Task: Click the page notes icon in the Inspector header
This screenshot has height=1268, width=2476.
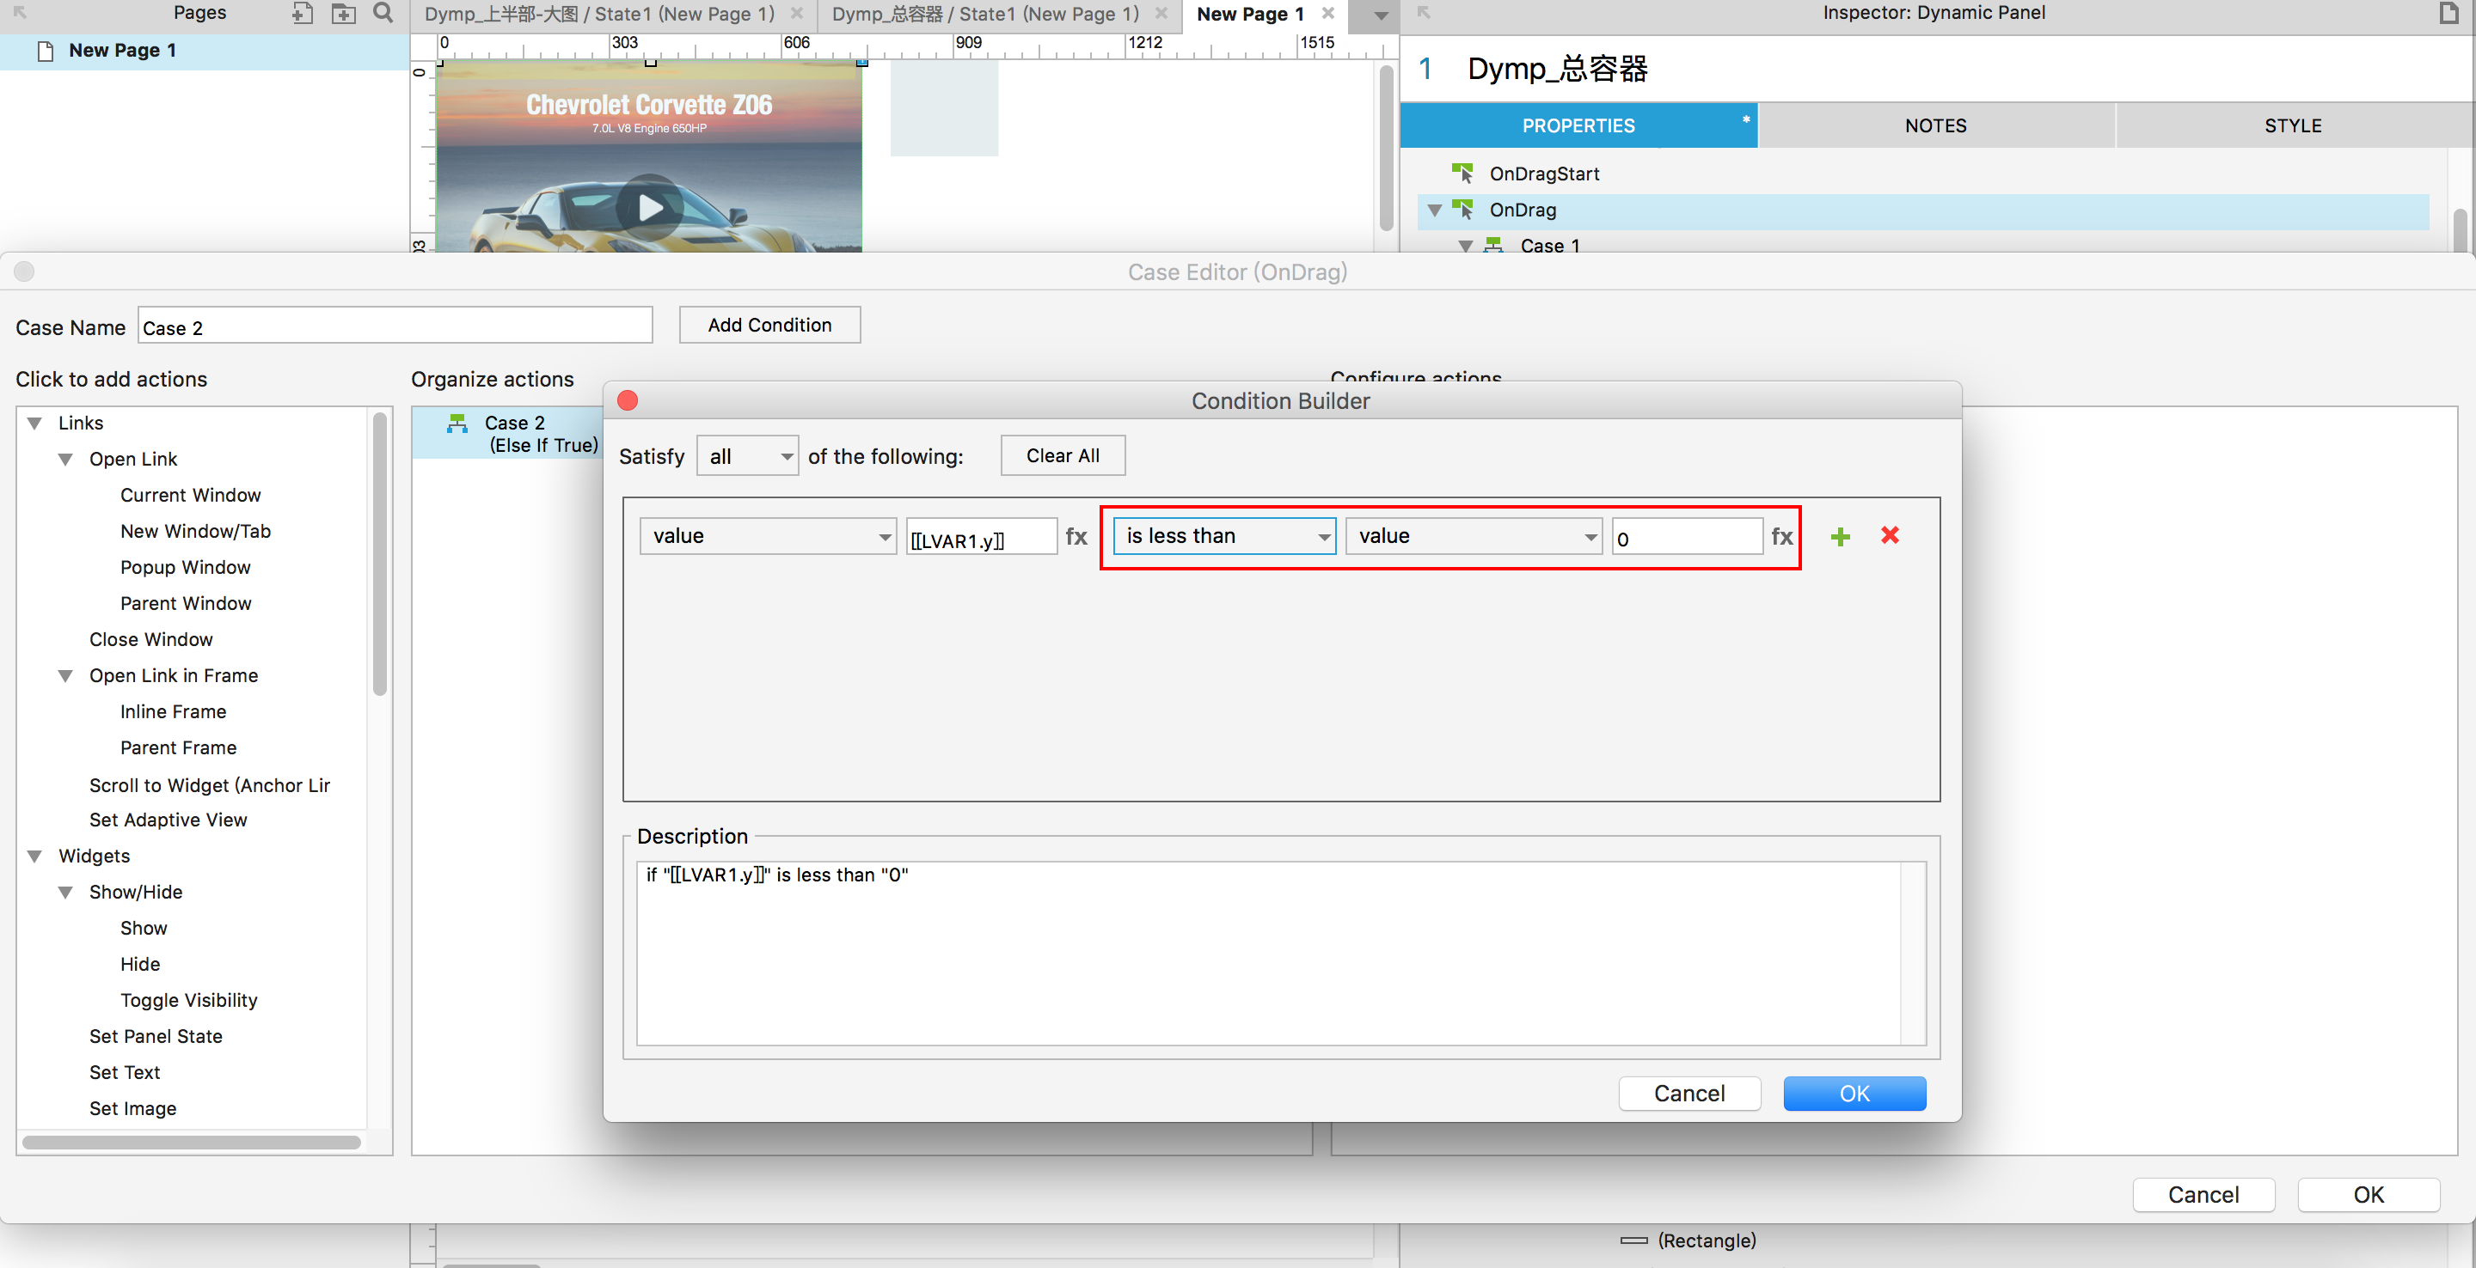Action: pos(2448,14)
